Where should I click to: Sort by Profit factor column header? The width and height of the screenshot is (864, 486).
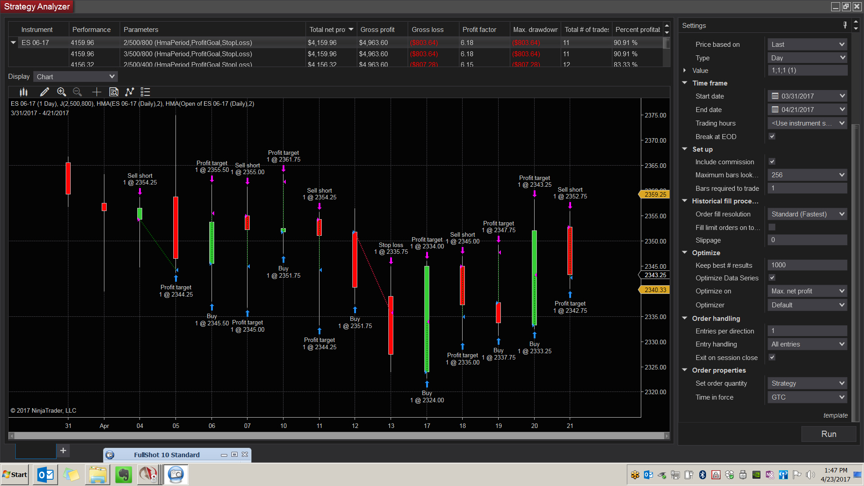click(x=479, y=30)
